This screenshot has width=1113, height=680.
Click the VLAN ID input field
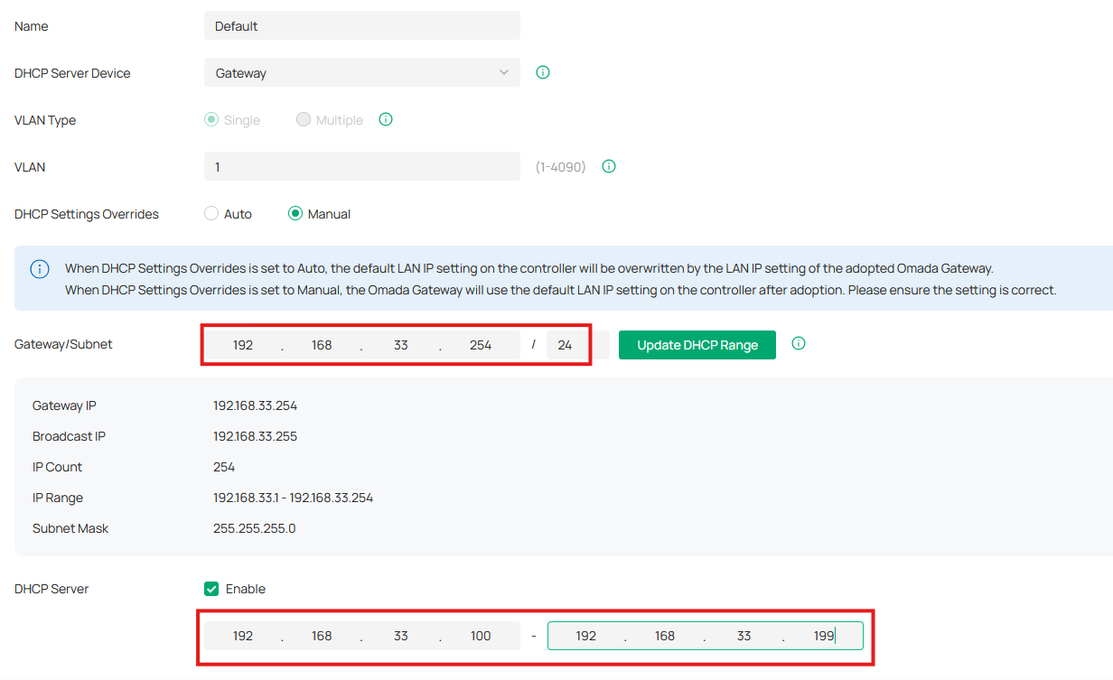[x=361, y=166]
